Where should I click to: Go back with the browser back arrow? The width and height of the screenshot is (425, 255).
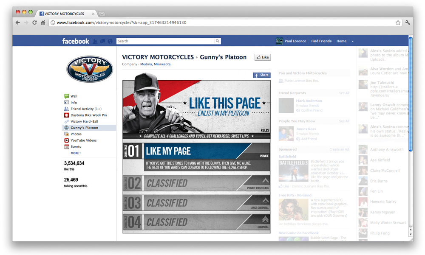(17, 22)
